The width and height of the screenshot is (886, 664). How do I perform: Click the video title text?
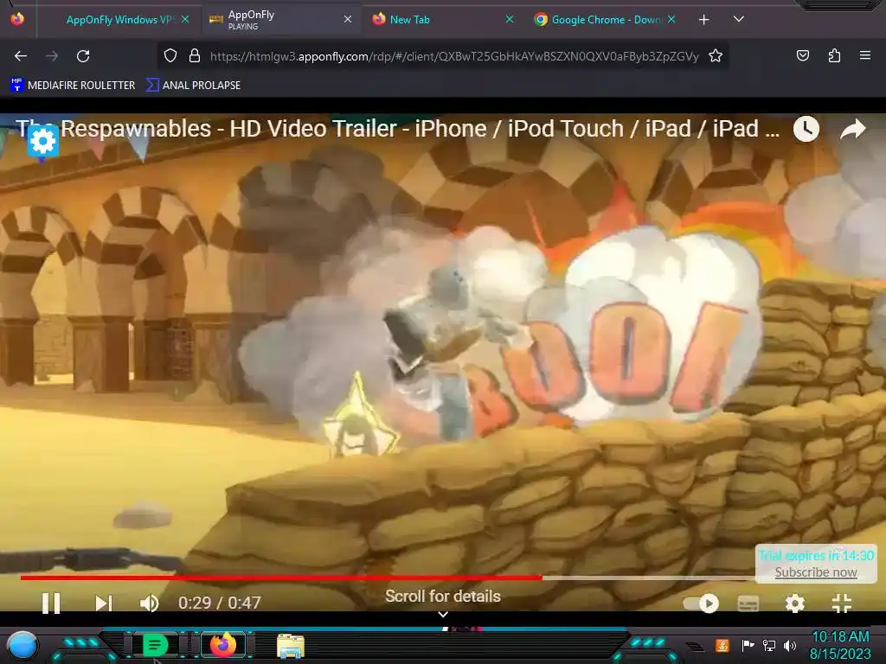[x=398, y=129]
